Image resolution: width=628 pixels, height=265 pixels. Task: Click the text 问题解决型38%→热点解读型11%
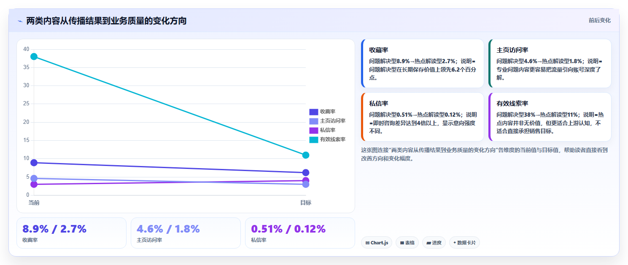[x=536, y=115]
